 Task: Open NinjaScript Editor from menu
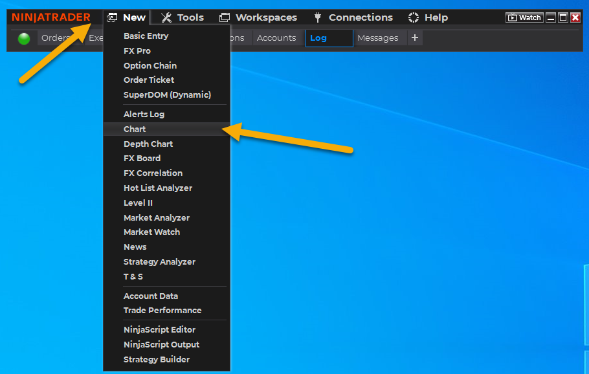coord(159,330)
